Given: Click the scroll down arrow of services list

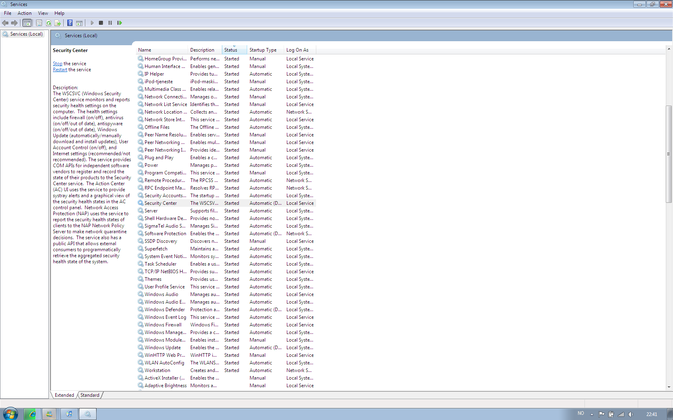Looking at the screenshot, I should coord(669,387).
